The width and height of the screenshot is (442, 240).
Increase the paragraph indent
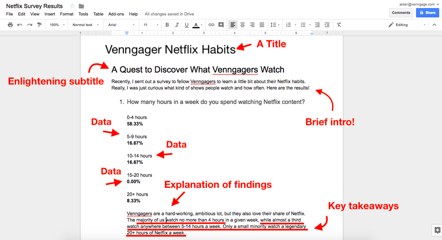[x=327, y=25]
